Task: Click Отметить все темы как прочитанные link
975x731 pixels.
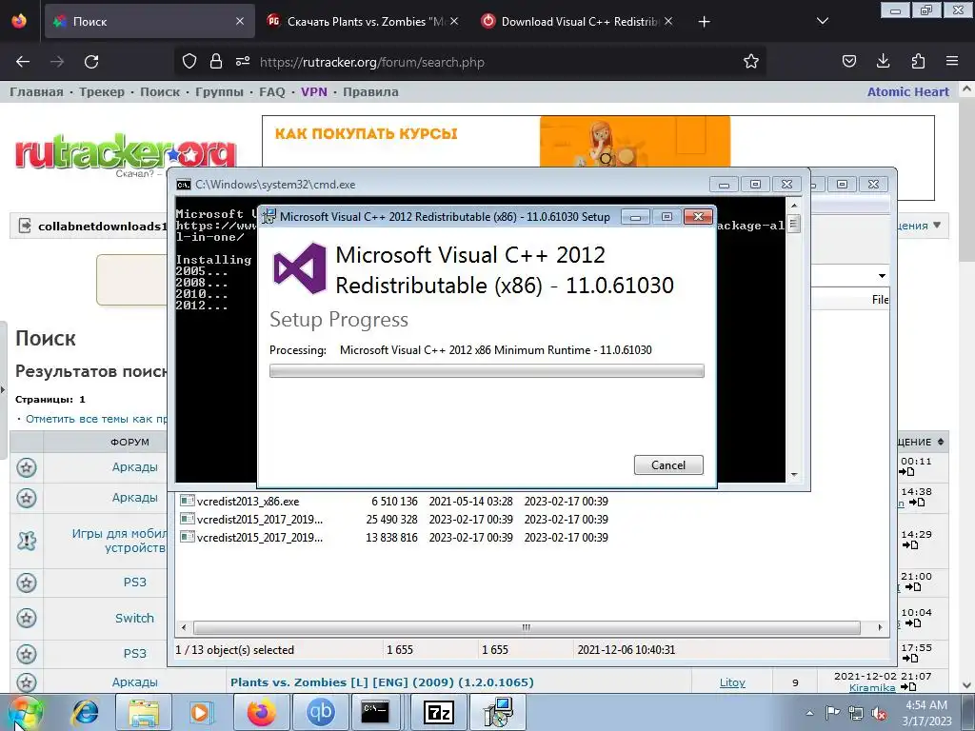Action: [x=96, y=419]
